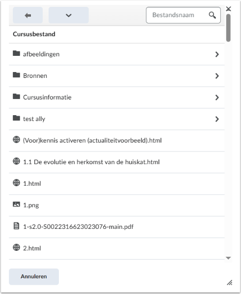This screenshot has width=241, height=294.
Task: Click the Cursusinformatie folder icon
Action: [16, 97]
